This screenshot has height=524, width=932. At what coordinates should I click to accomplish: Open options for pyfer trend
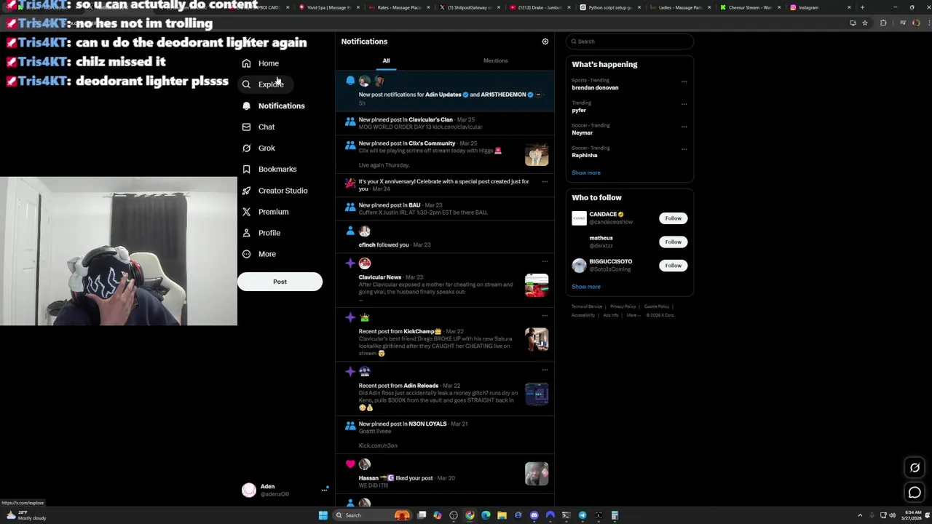[684, 104]
